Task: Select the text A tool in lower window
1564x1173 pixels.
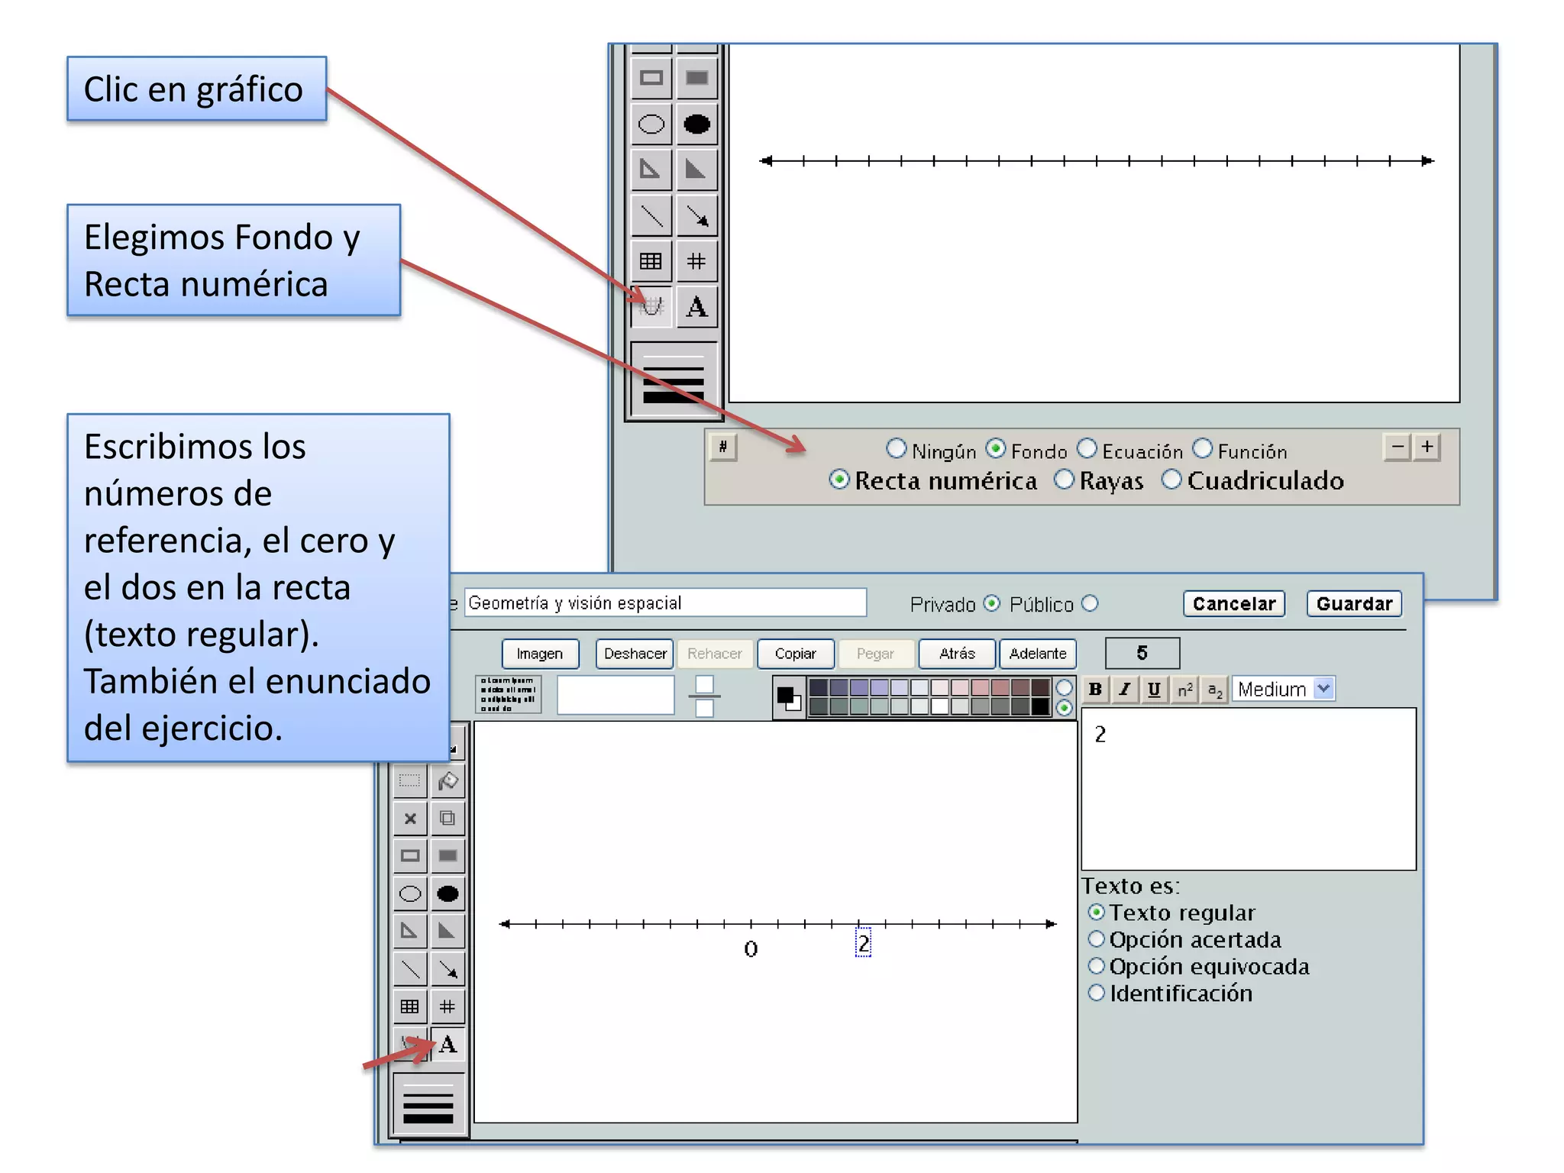Action: pyautogui.click(x=448, y=1044)
